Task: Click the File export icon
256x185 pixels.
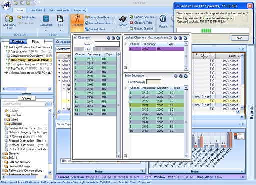Action: tap(60, 19)
